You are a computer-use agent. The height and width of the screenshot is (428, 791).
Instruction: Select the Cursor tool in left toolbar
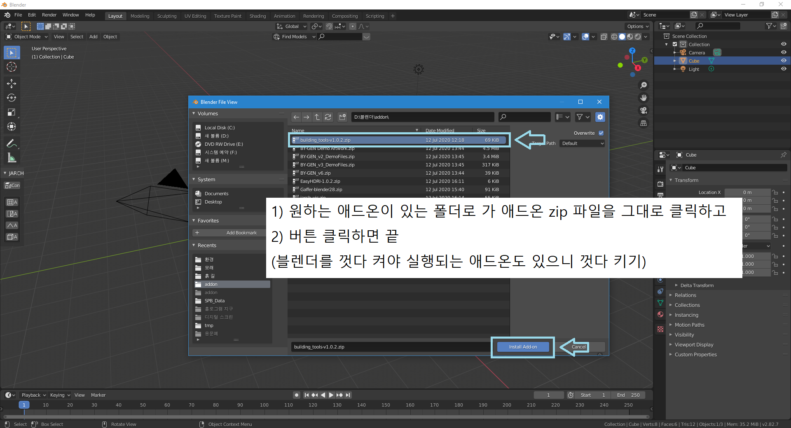pos(12,67)
